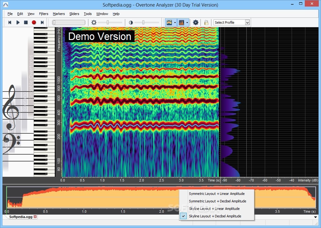Start recording with red record button

tap(34, 22)
